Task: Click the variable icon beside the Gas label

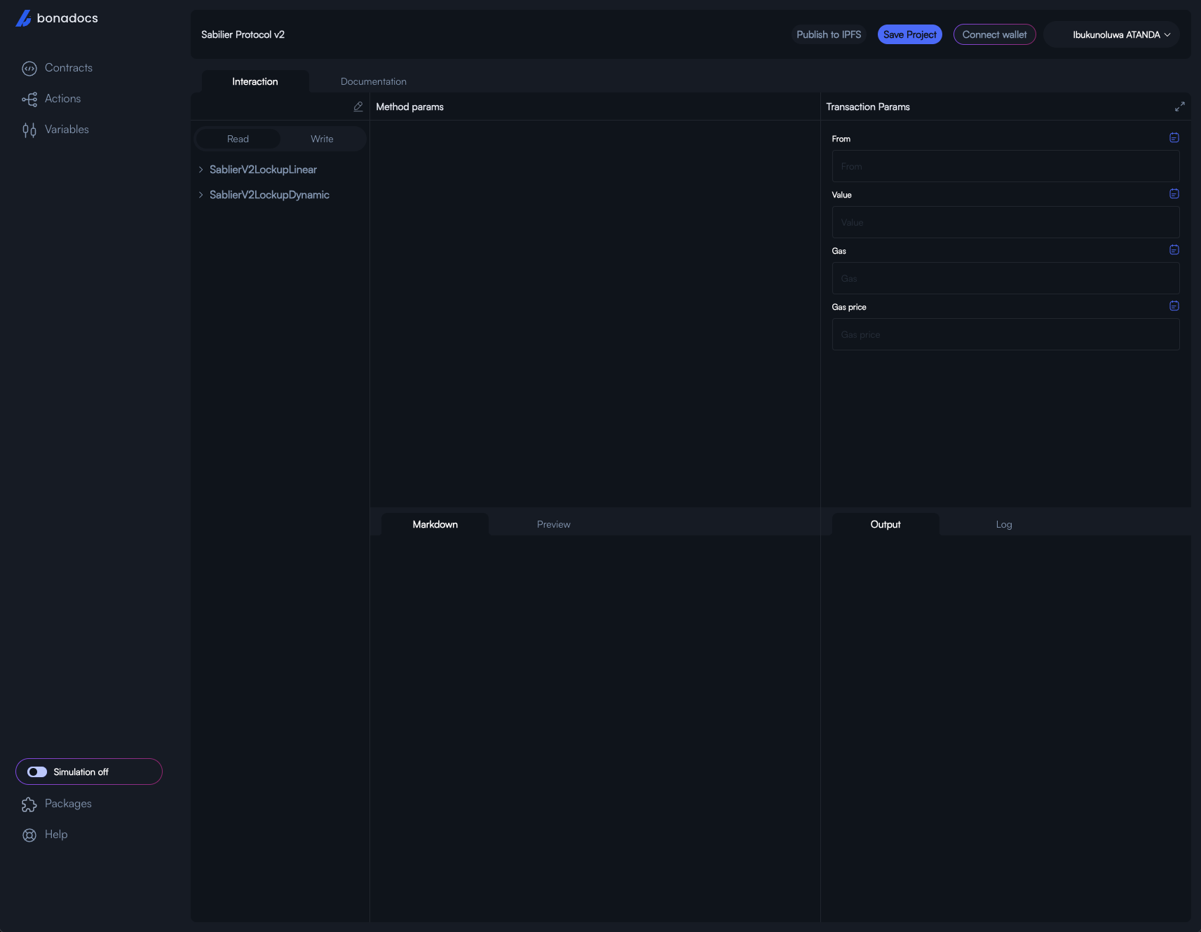Action: click(x=1174, y=250)
